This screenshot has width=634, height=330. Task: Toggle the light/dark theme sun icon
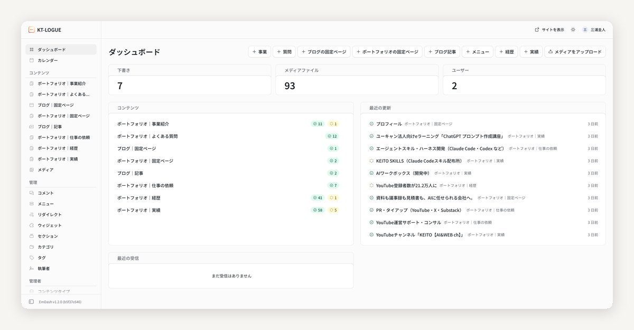pyautogui.click(x=573, y=30)
